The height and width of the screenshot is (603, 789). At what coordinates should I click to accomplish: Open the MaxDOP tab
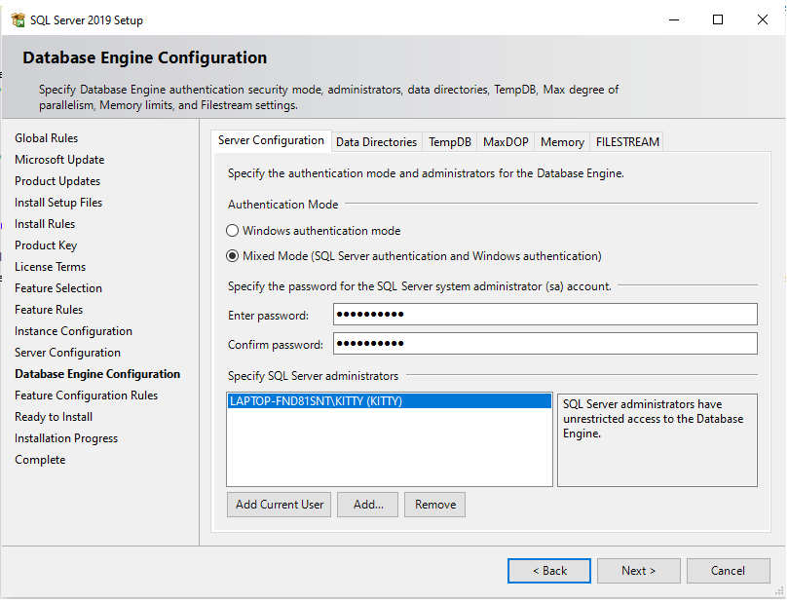[x=506, y=142]
